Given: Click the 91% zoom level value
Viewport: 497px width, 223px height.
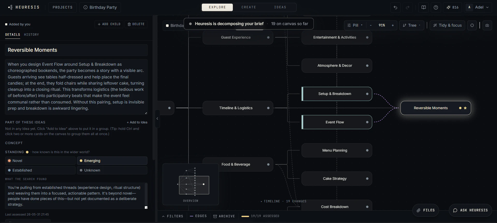Looking at the screenshot, I should (x=382, y=25).
